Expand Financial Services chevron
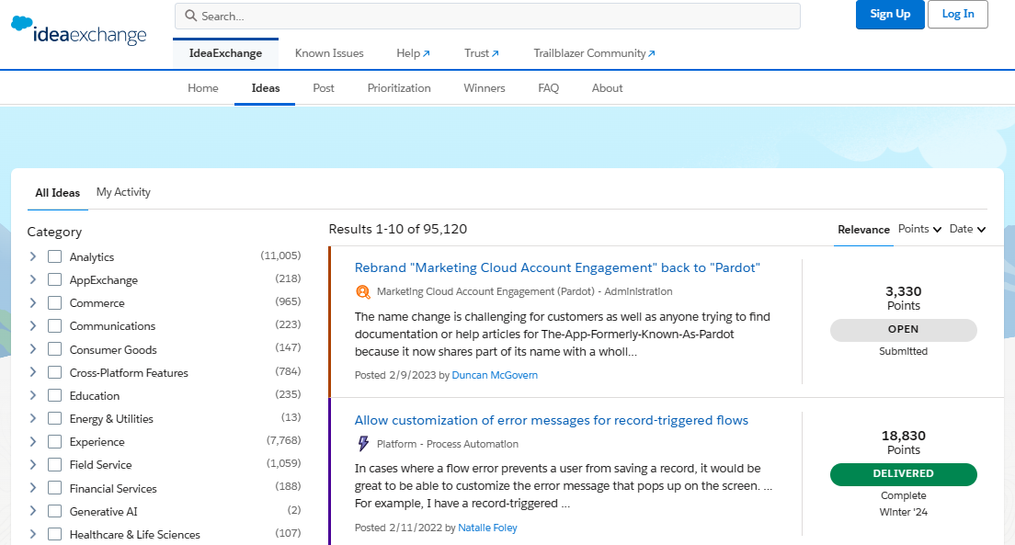 33,488
